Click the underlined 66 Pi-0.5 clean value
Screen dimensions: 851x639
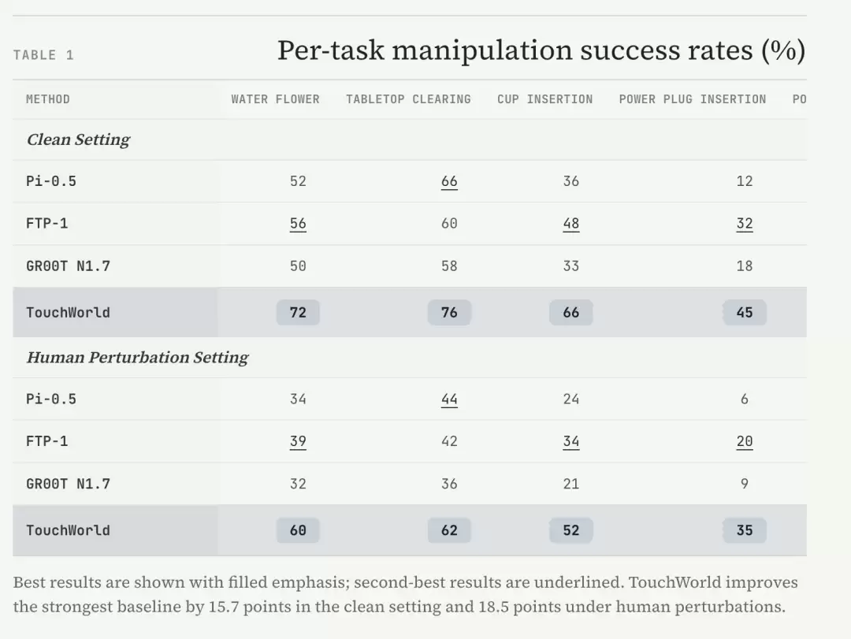(x=449, y=181)
